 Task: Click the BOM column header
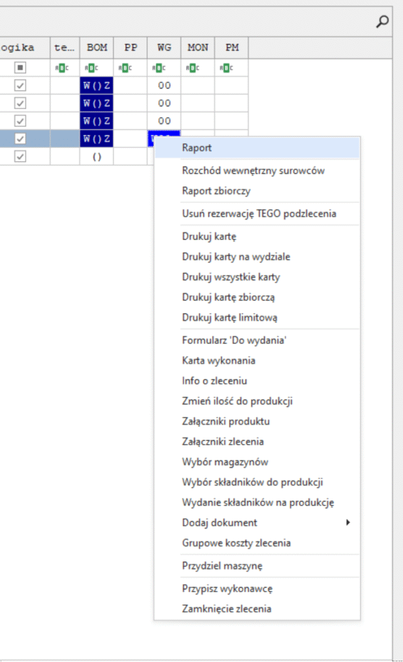tap(96, 48)
